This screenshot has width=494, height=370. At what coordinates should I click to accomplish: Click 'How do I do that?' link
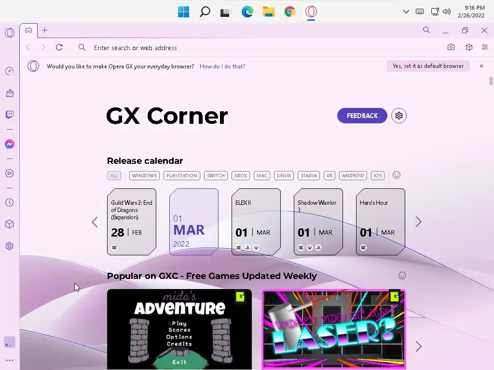pos(222,66)
